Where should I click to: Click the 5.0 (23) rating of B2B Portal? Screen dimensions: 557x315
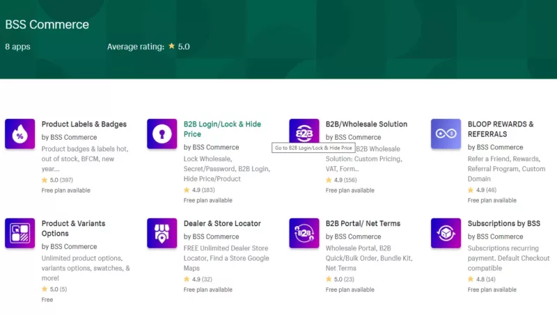click(x=340, y=280)
